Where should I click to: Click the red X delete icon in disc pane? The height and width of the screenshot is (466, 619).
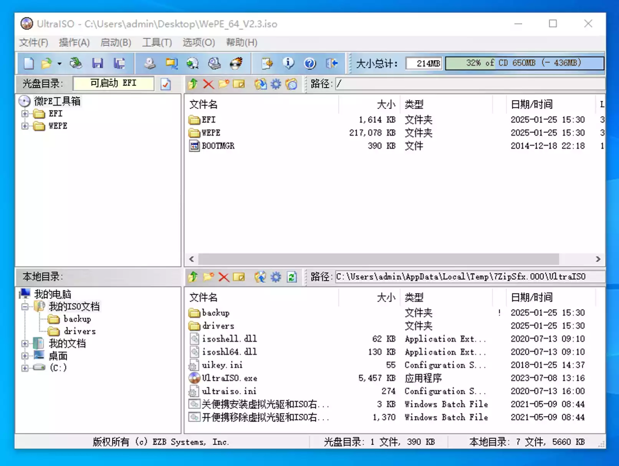coord(208,84)
